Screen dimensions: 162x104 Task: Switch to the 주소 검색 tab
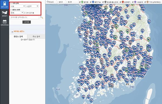coord(36,36)
